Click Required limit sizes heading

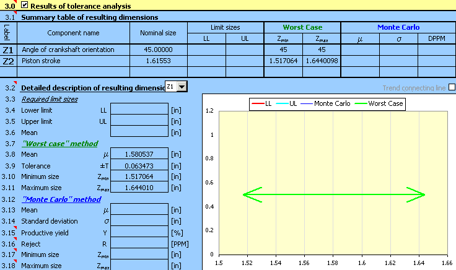pyautogui.click(x=50, y=99)
